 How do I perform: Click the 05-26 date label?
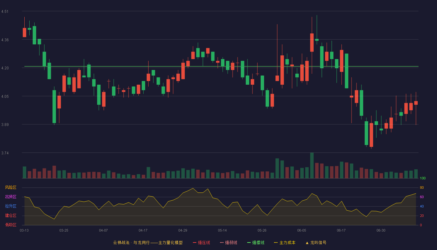pos(262,230)
